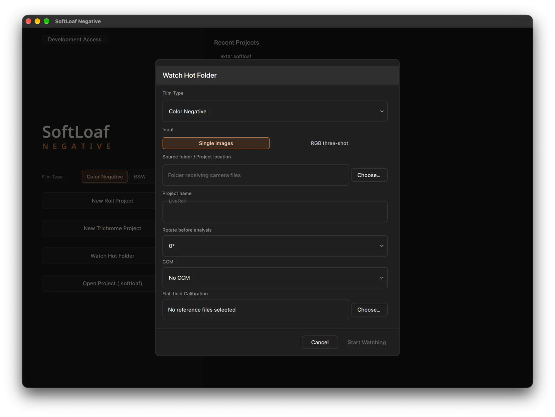Viewport: 555px width, 417px height.
Task: Minimize the SoftLoaf Negative window
Action: (x=37, y=21)
